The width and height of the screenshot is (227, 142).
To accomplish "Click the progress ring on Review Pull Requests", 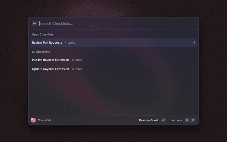I will point(193,43).
